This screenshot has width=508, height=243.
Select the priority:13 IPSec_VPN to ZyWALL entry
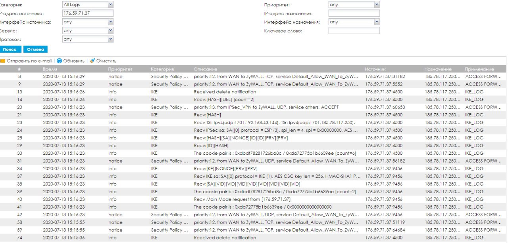[x=253, y=107]
